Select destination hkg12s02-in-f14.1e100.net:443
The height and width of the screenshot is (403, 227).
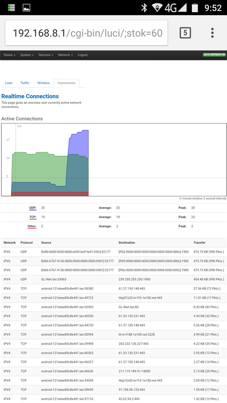pyautogui.click(x=140, y=381)
